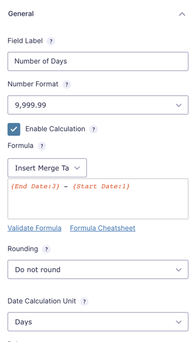The image size is (196, 342).
Task: Open the Formula Cheatsheet link
Action: (x=103, y=228)
